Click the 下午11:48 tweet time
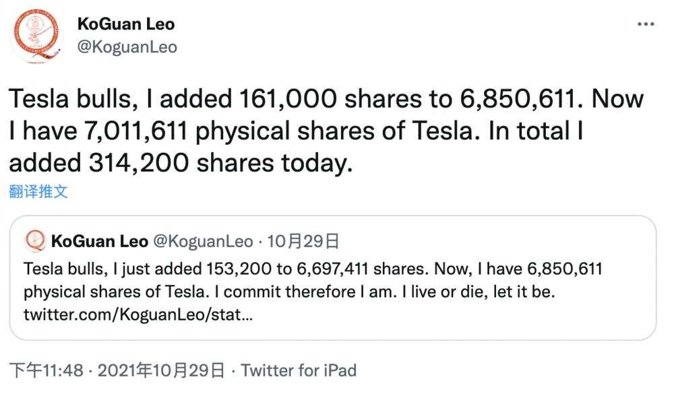 tap(47, 370)
